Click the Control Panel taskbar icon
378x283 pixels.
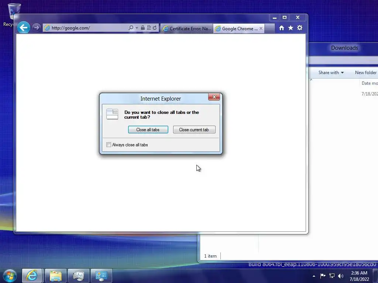tap(102, 276)
